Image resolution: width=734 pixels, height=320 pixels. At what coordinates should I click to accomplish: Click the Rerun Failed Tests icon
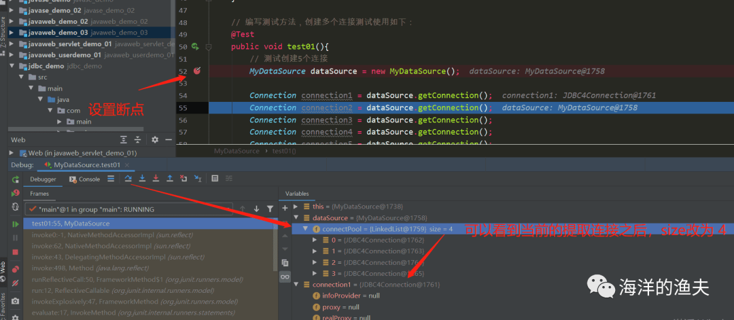(x=16, y=193)
